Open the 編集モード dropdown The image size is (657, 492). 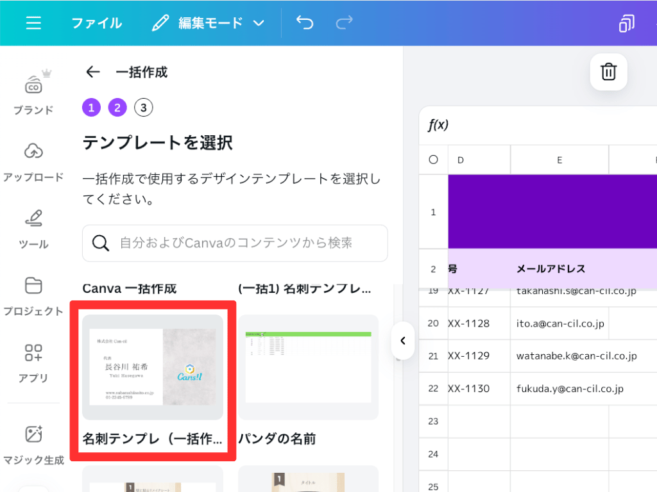209,22
